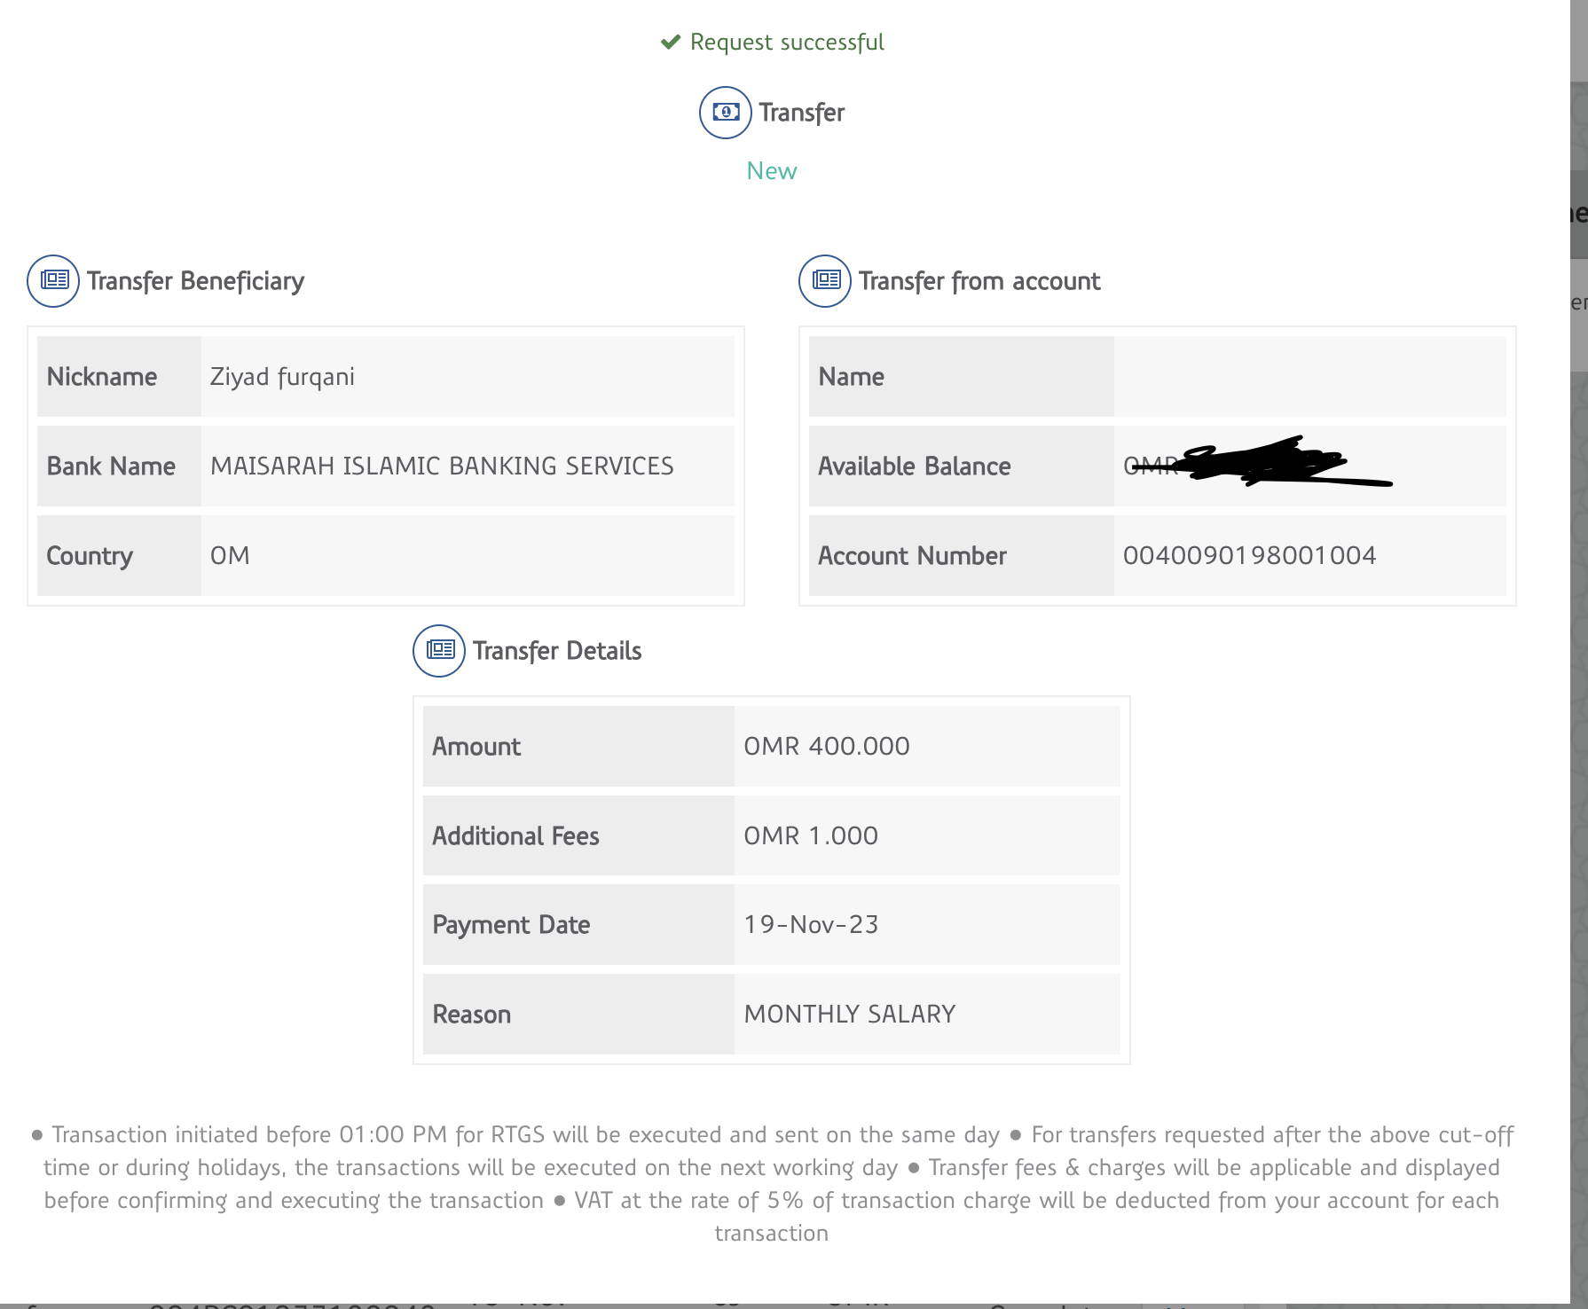Screen dimensions: 1588x1309
Task: Click the New transfer link
Action: 772,171
